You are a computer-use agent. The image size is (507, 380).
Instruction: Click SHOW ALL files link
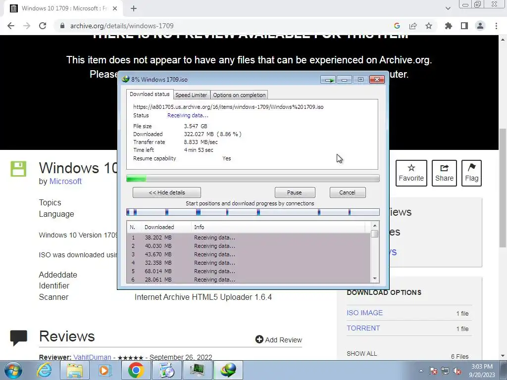pos(362,353)
